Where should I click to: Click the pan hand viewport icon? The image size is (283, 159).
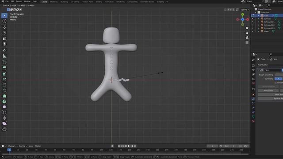(x=247, y=33)
